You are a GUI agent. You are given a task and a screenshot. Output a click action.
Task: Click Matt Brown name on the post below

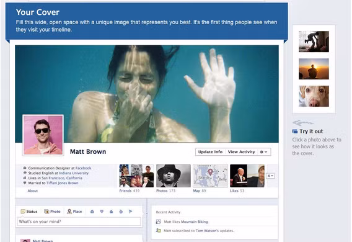pyautogui.click(x=43, y=241)
